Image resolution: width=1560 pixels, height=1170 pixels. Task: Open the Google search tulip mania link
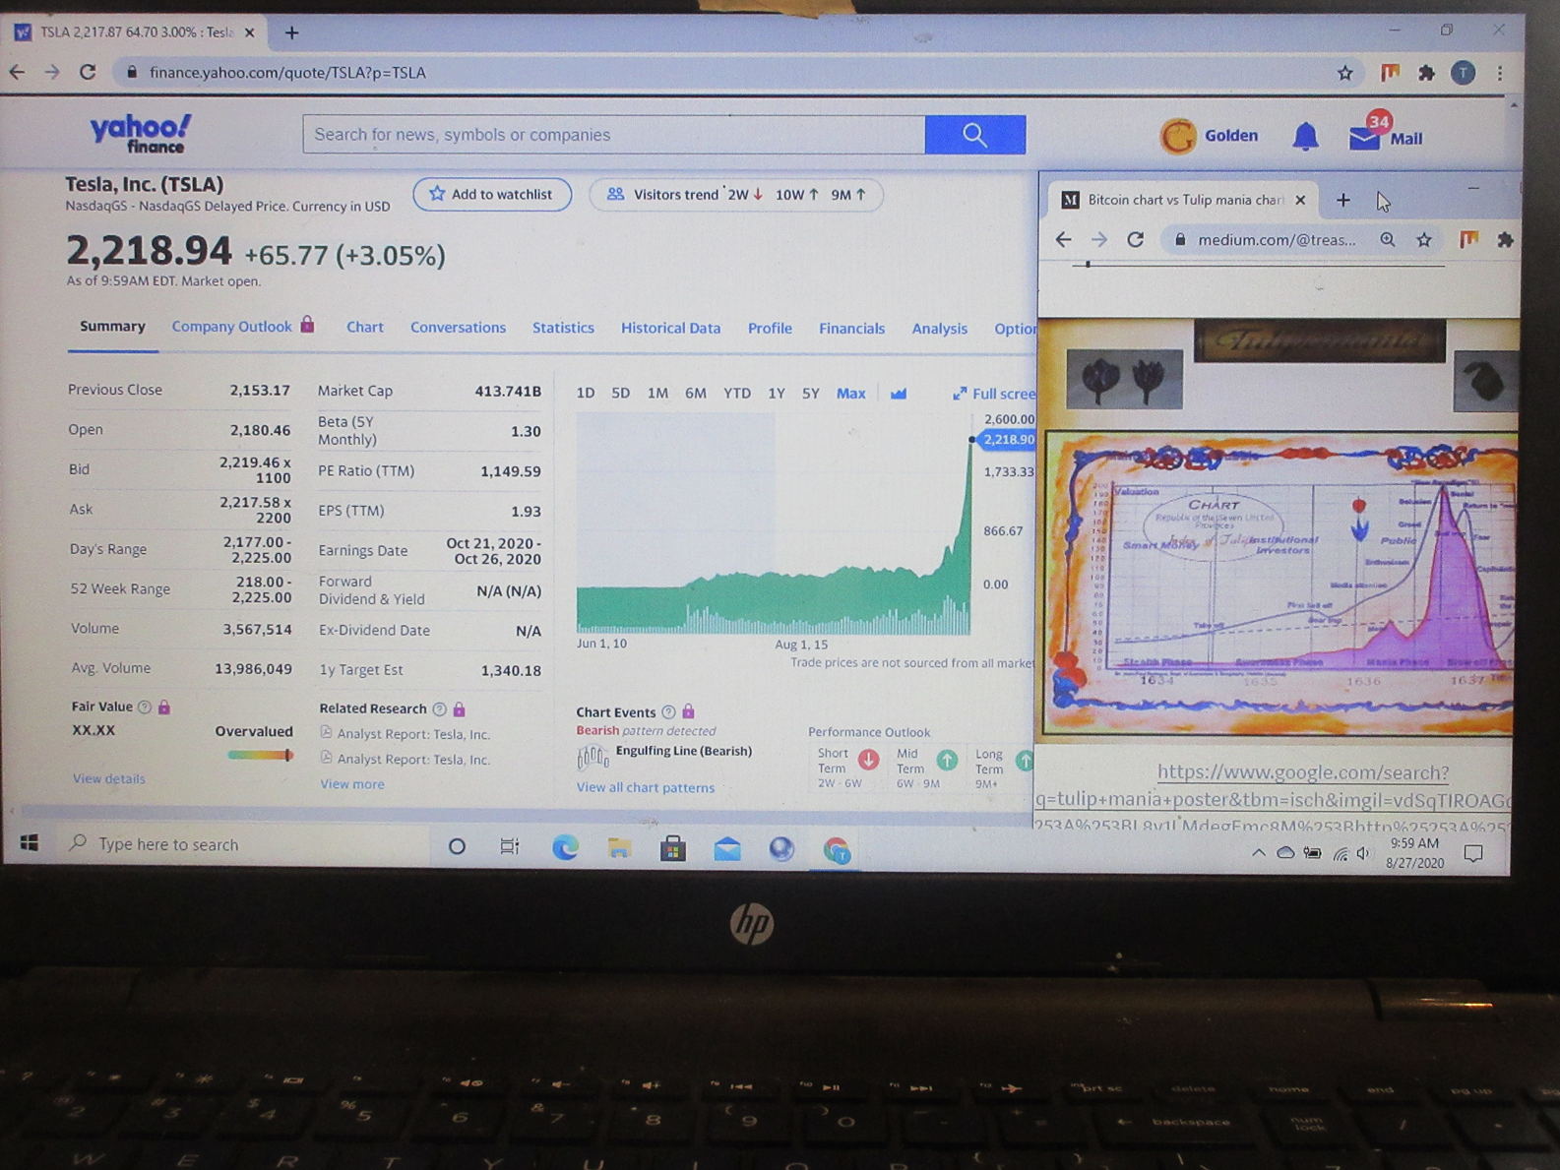(1275, 799)
